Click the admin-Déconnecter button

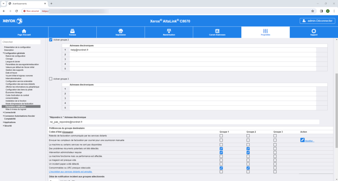tap(317, 21)
